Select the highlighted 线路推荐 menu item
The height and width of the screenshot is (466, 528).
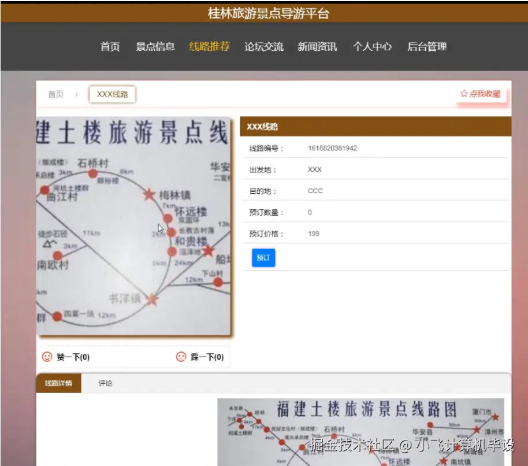209,47
